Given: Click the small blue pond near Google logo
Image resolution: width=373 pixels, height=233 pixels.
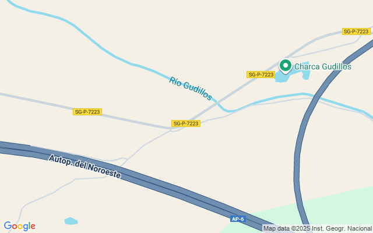Looking at the screenshot, I should pyautogui.click(x=71, y=221).
